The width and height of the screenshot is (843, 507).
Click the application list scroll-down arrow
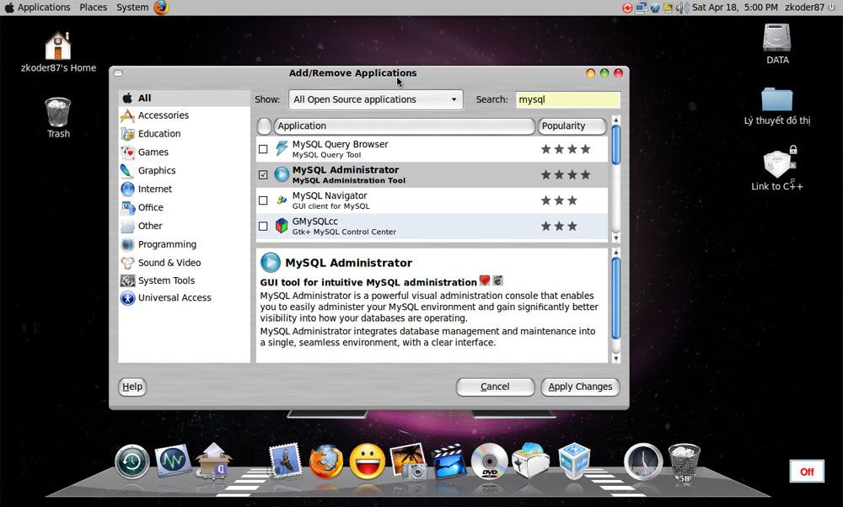point(616,238)
